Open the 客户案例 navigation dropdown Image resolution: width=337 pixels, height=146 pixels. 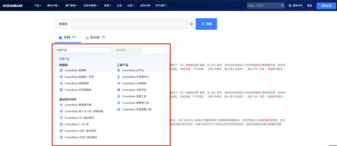click(71, 6)
